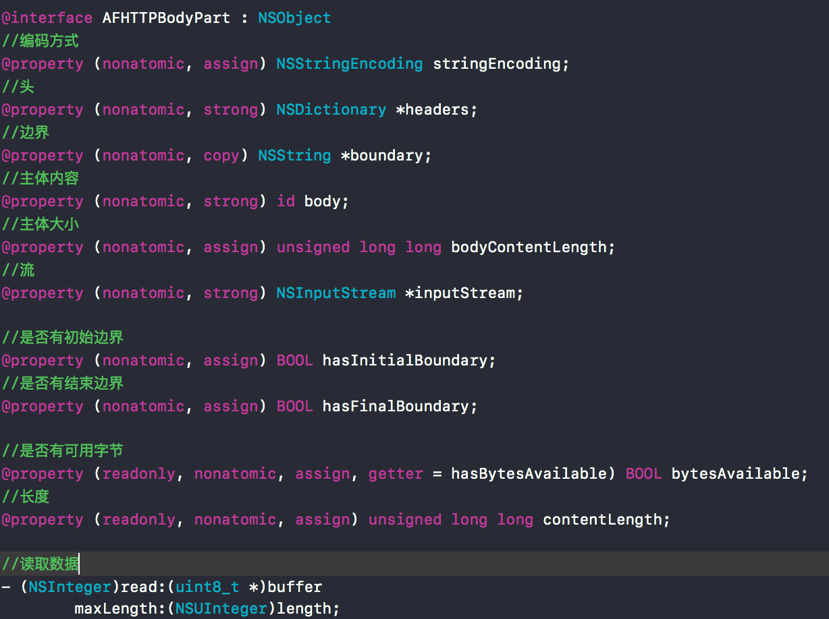The image size is (829, 619).
Task: Click strong attribute on body line
Action: 231,201
